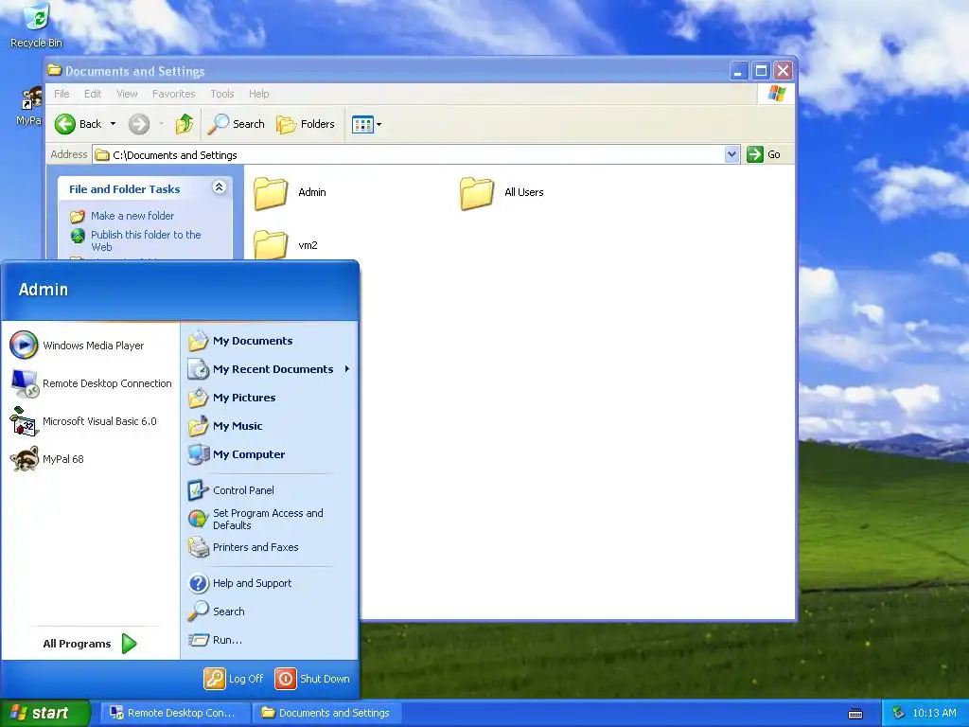Collapse the File and Folder Tasks panel
Screen dimensions: 969x727
pos(219,187)
